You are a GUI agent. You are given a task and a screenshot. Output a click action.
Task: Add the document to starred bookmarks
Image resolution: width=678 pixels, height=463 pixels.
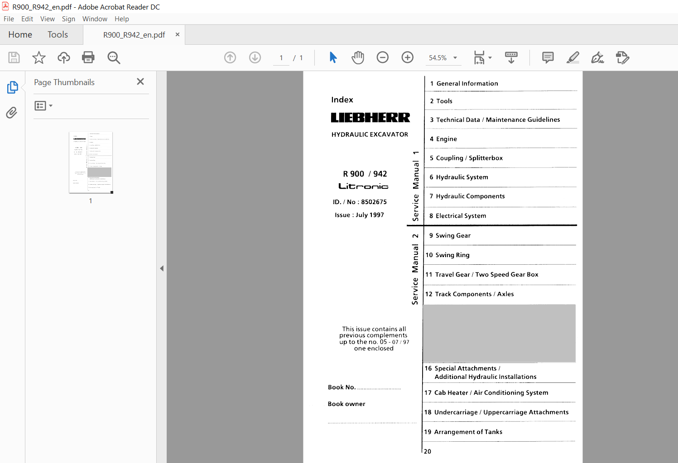click(39, 57)
